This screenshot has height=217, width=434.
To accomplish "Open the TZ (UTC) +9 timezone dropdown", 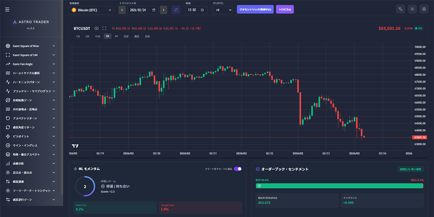I will tap(222, 10).
